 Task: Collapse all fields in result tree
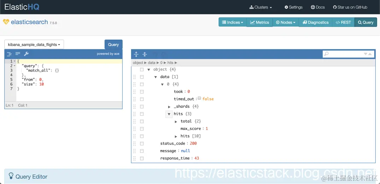[145, 54]
